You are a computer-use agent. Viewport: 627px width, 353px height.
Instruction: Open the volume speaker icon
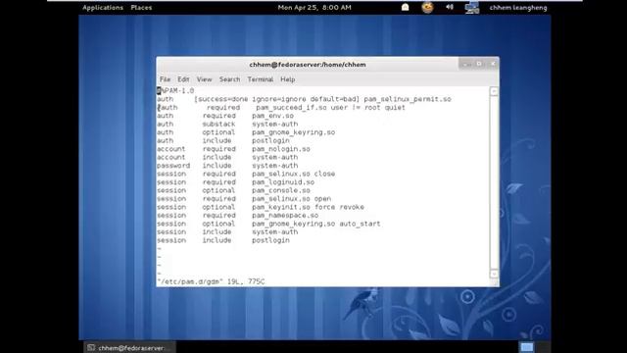click(x=450, y=7)
